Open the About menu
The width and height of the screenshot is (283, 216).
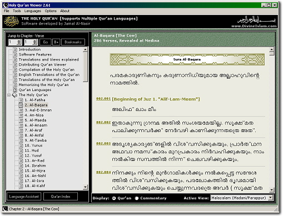(x=64, y=11)
